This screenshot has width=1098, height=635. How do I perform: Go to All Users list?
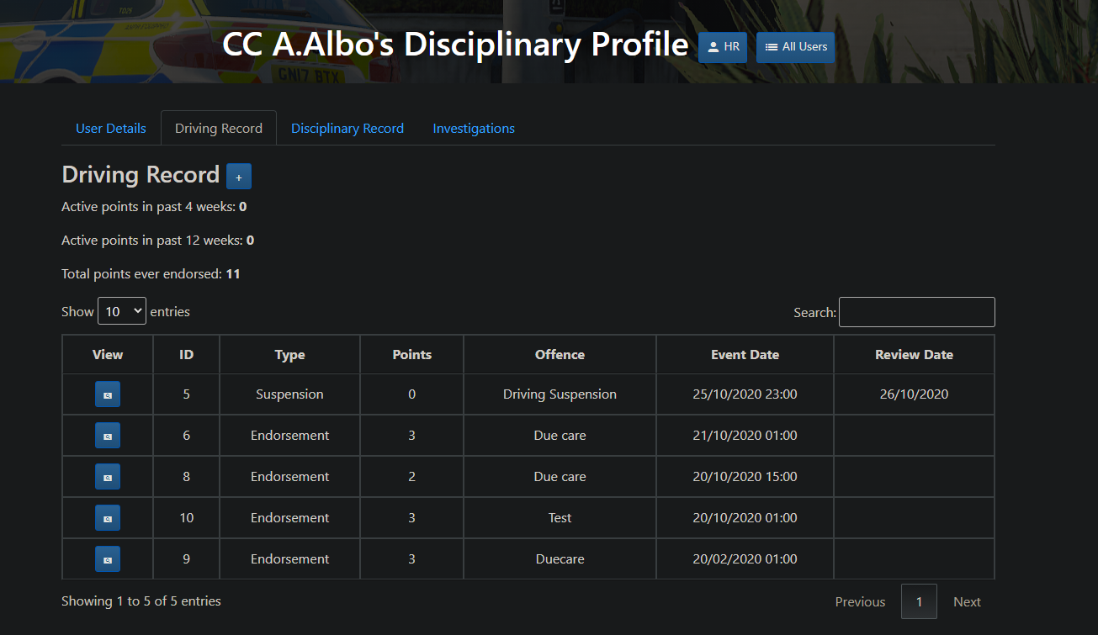point(796,47)
